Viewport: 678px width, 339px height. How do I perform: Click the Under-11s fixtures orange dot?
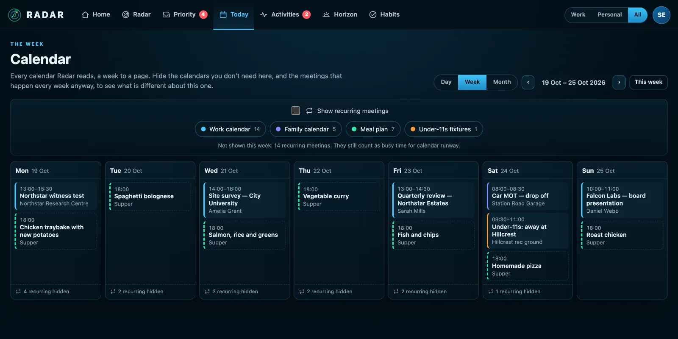pyautogui.click(x=413, y=129)
